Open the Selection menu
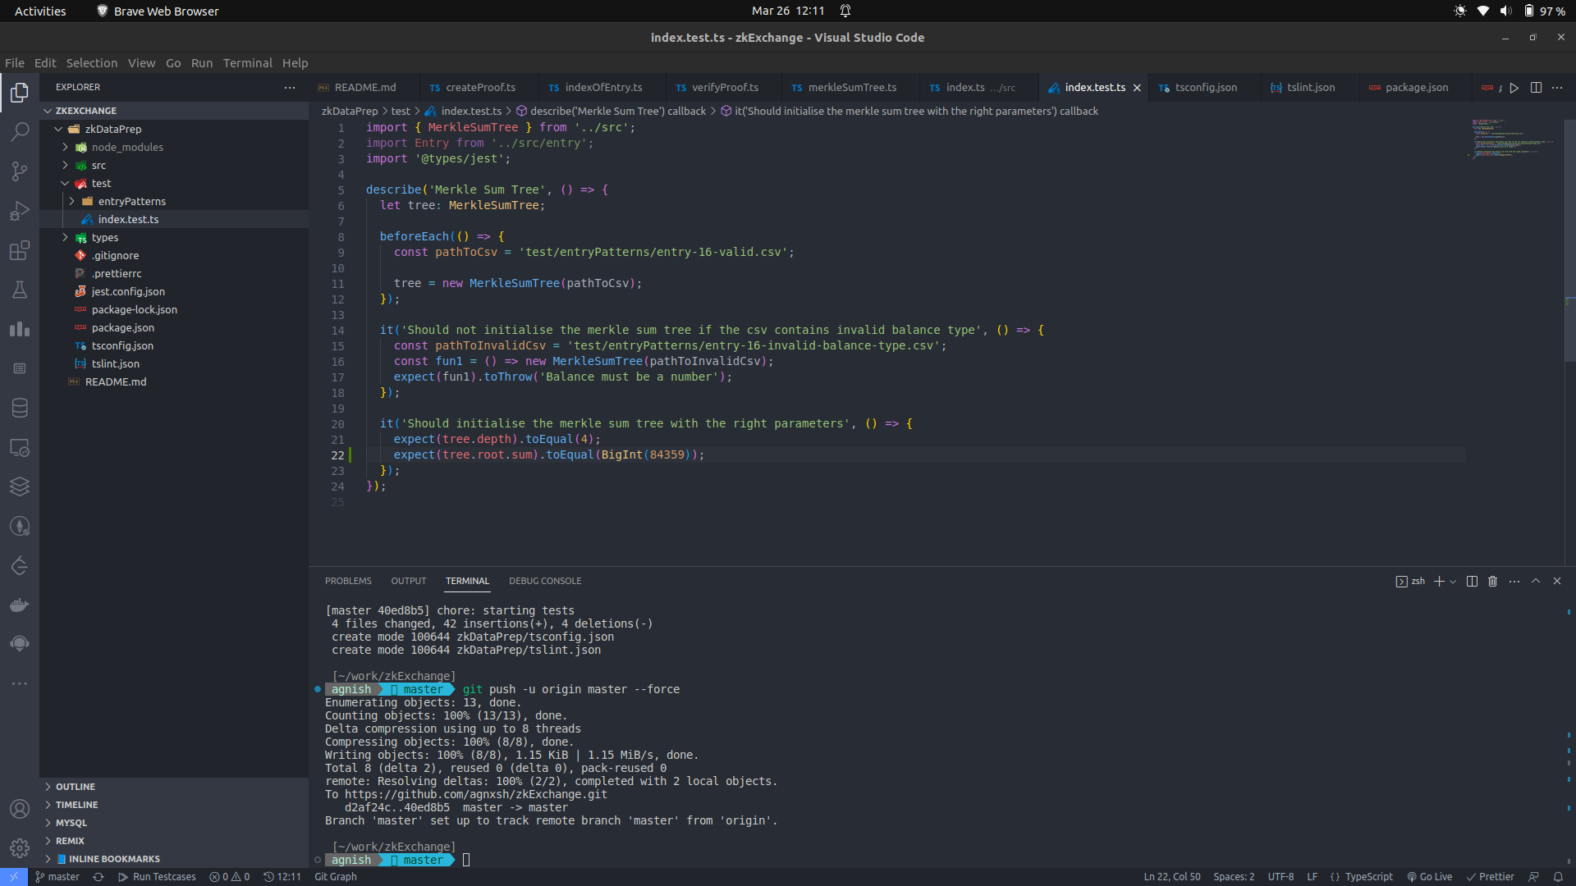 92,63
